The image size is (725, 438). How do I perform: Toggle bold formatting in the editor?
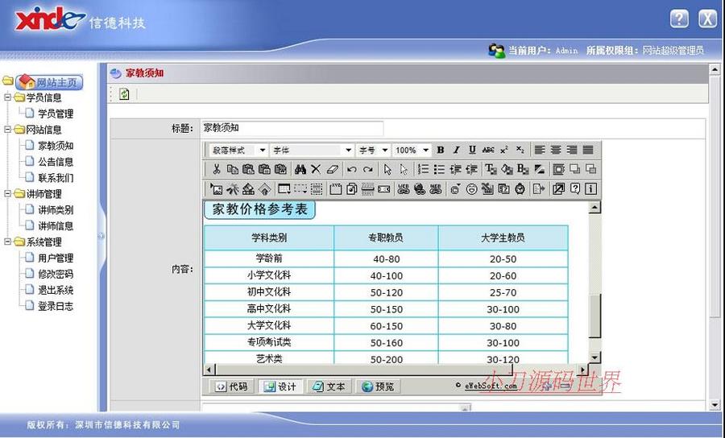click(441, 150)
